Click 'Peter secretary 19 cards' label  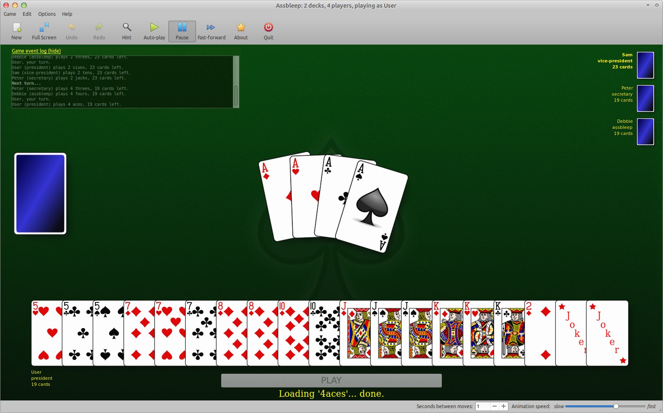[x=622, y=94]
